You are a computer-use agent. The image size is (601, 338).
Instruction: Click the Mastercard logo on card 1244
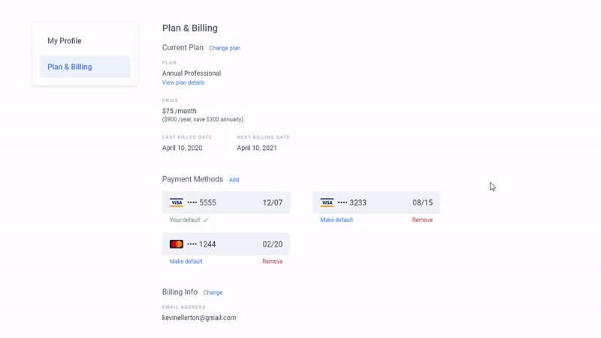coord(177,244)
